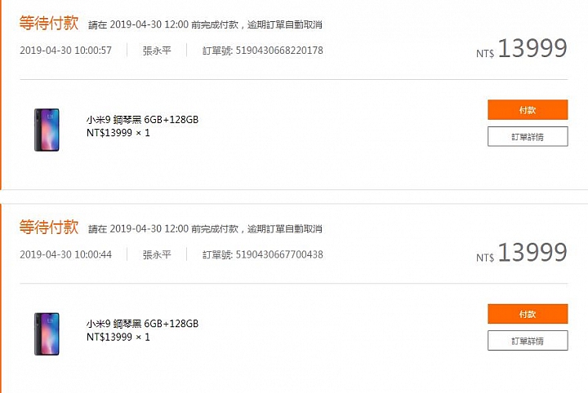
Task: Click NT$13999 × 1 line in the 10:00:57 order
Action: tap(118, 133)
